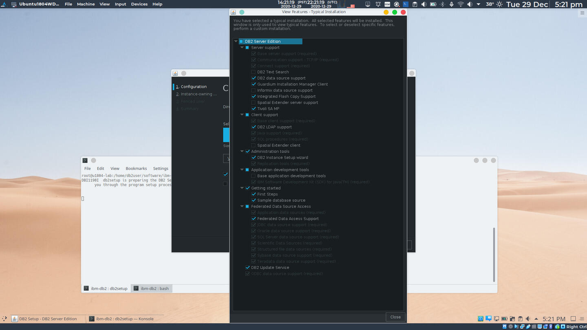587x330 pixels.
Task: Expand the top panel tray dropdown arrow
Action: [x=479, y=4]
